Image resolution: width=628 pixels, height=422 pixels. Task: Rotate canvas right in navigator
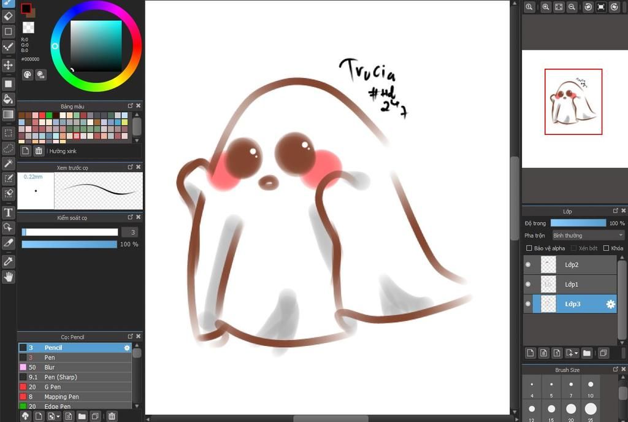click(615, 7)
